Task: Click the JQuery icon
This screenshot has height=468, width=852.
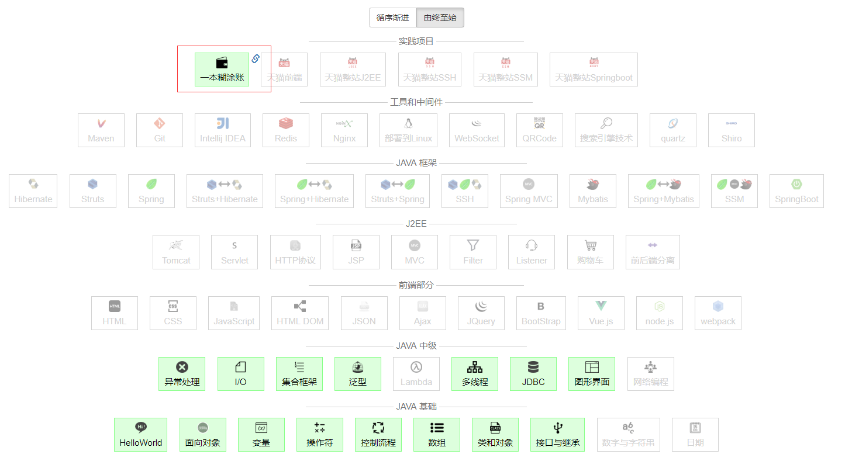Action: point(481,313)
